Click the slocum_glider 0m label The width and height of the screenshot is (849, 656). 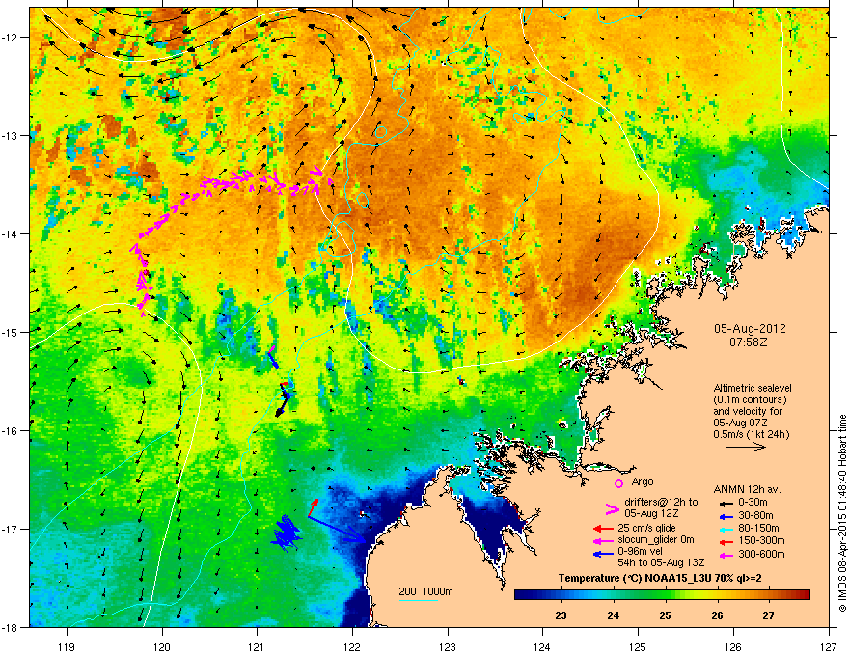(x=656, y=540)
